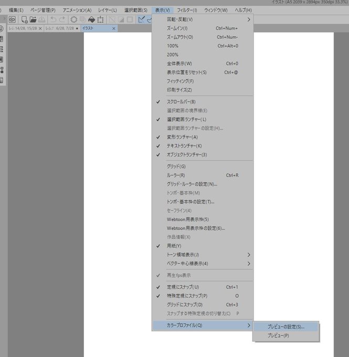Click the Invert selection icon

click(121, 19)
